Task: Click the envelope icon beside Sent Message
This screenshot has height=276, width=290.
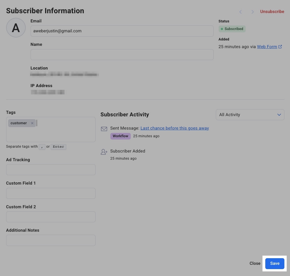Action: pos(104,129)
